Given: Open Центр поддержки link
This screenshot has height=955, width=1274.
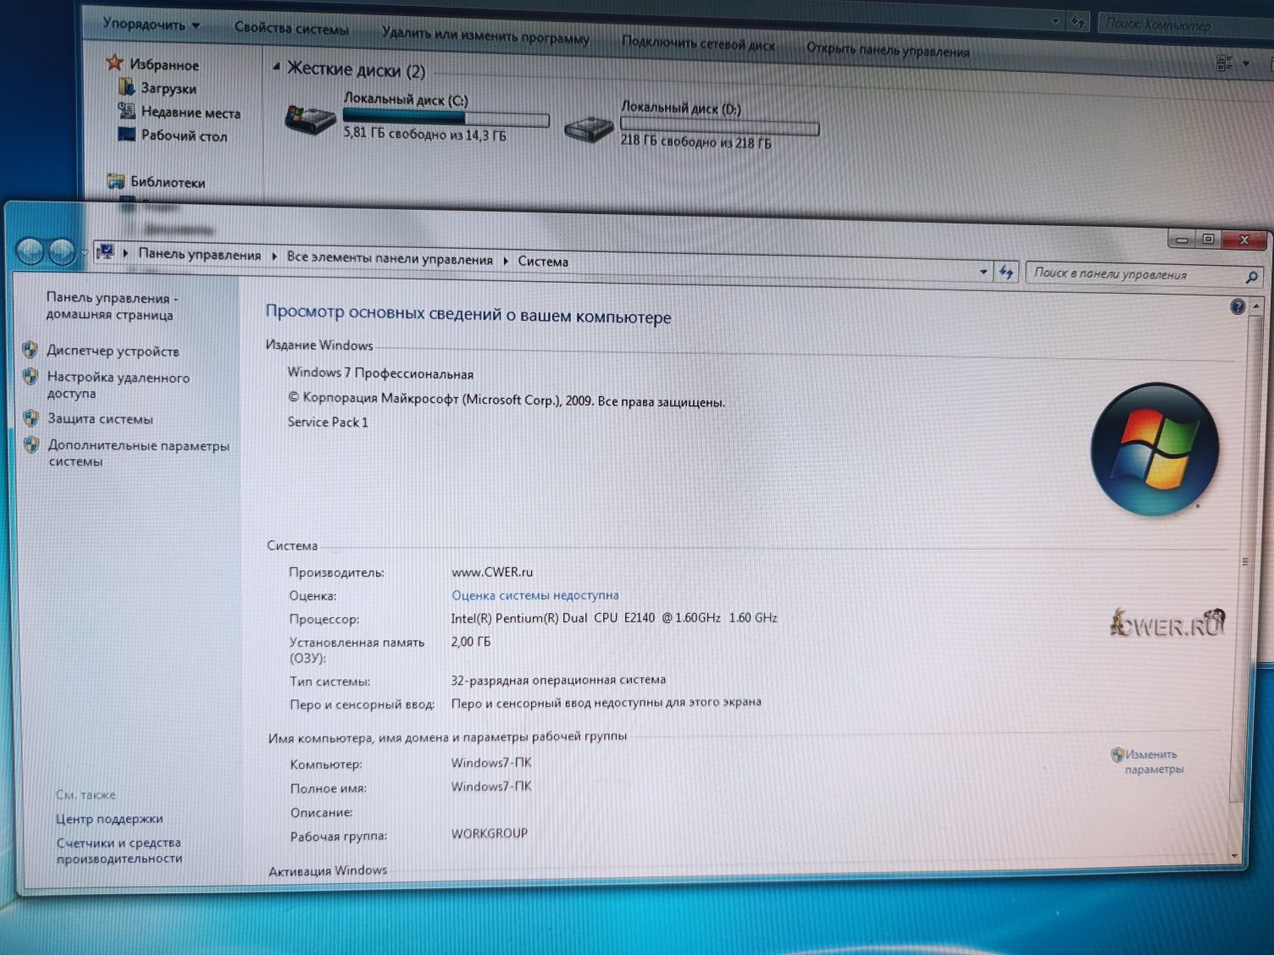Looking at the screenshot, I should pyautogui.click(x=109, y=819).
